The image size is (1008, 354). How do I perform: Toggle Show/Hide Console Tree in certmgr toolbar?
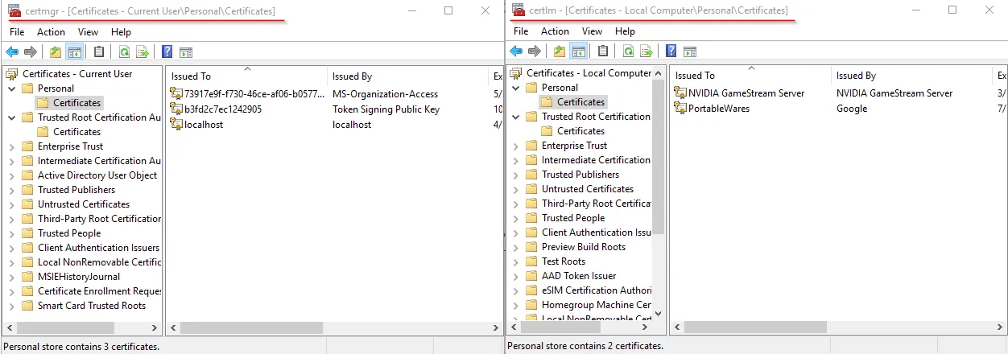tap(74, 52)
